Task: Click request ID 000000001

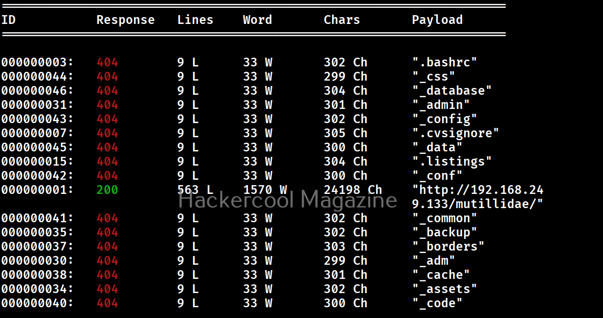Action: pyautogui.click(x=37, y=190)
